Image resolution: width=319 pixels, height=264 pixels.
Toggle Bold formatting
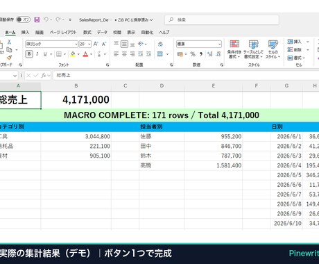point(29,54)
